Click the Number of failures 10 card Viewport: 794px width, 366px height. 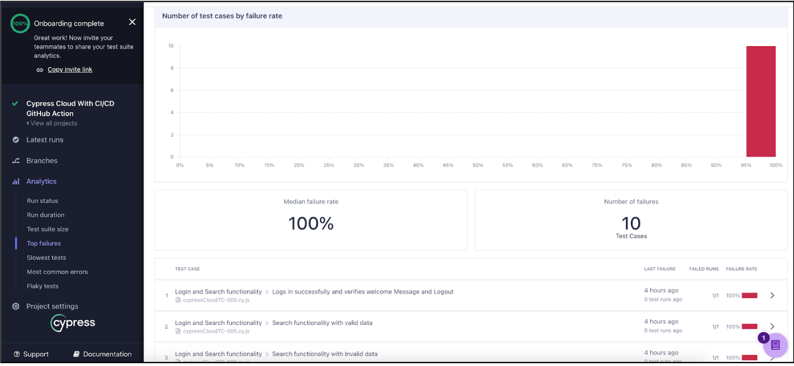(631, 220)
